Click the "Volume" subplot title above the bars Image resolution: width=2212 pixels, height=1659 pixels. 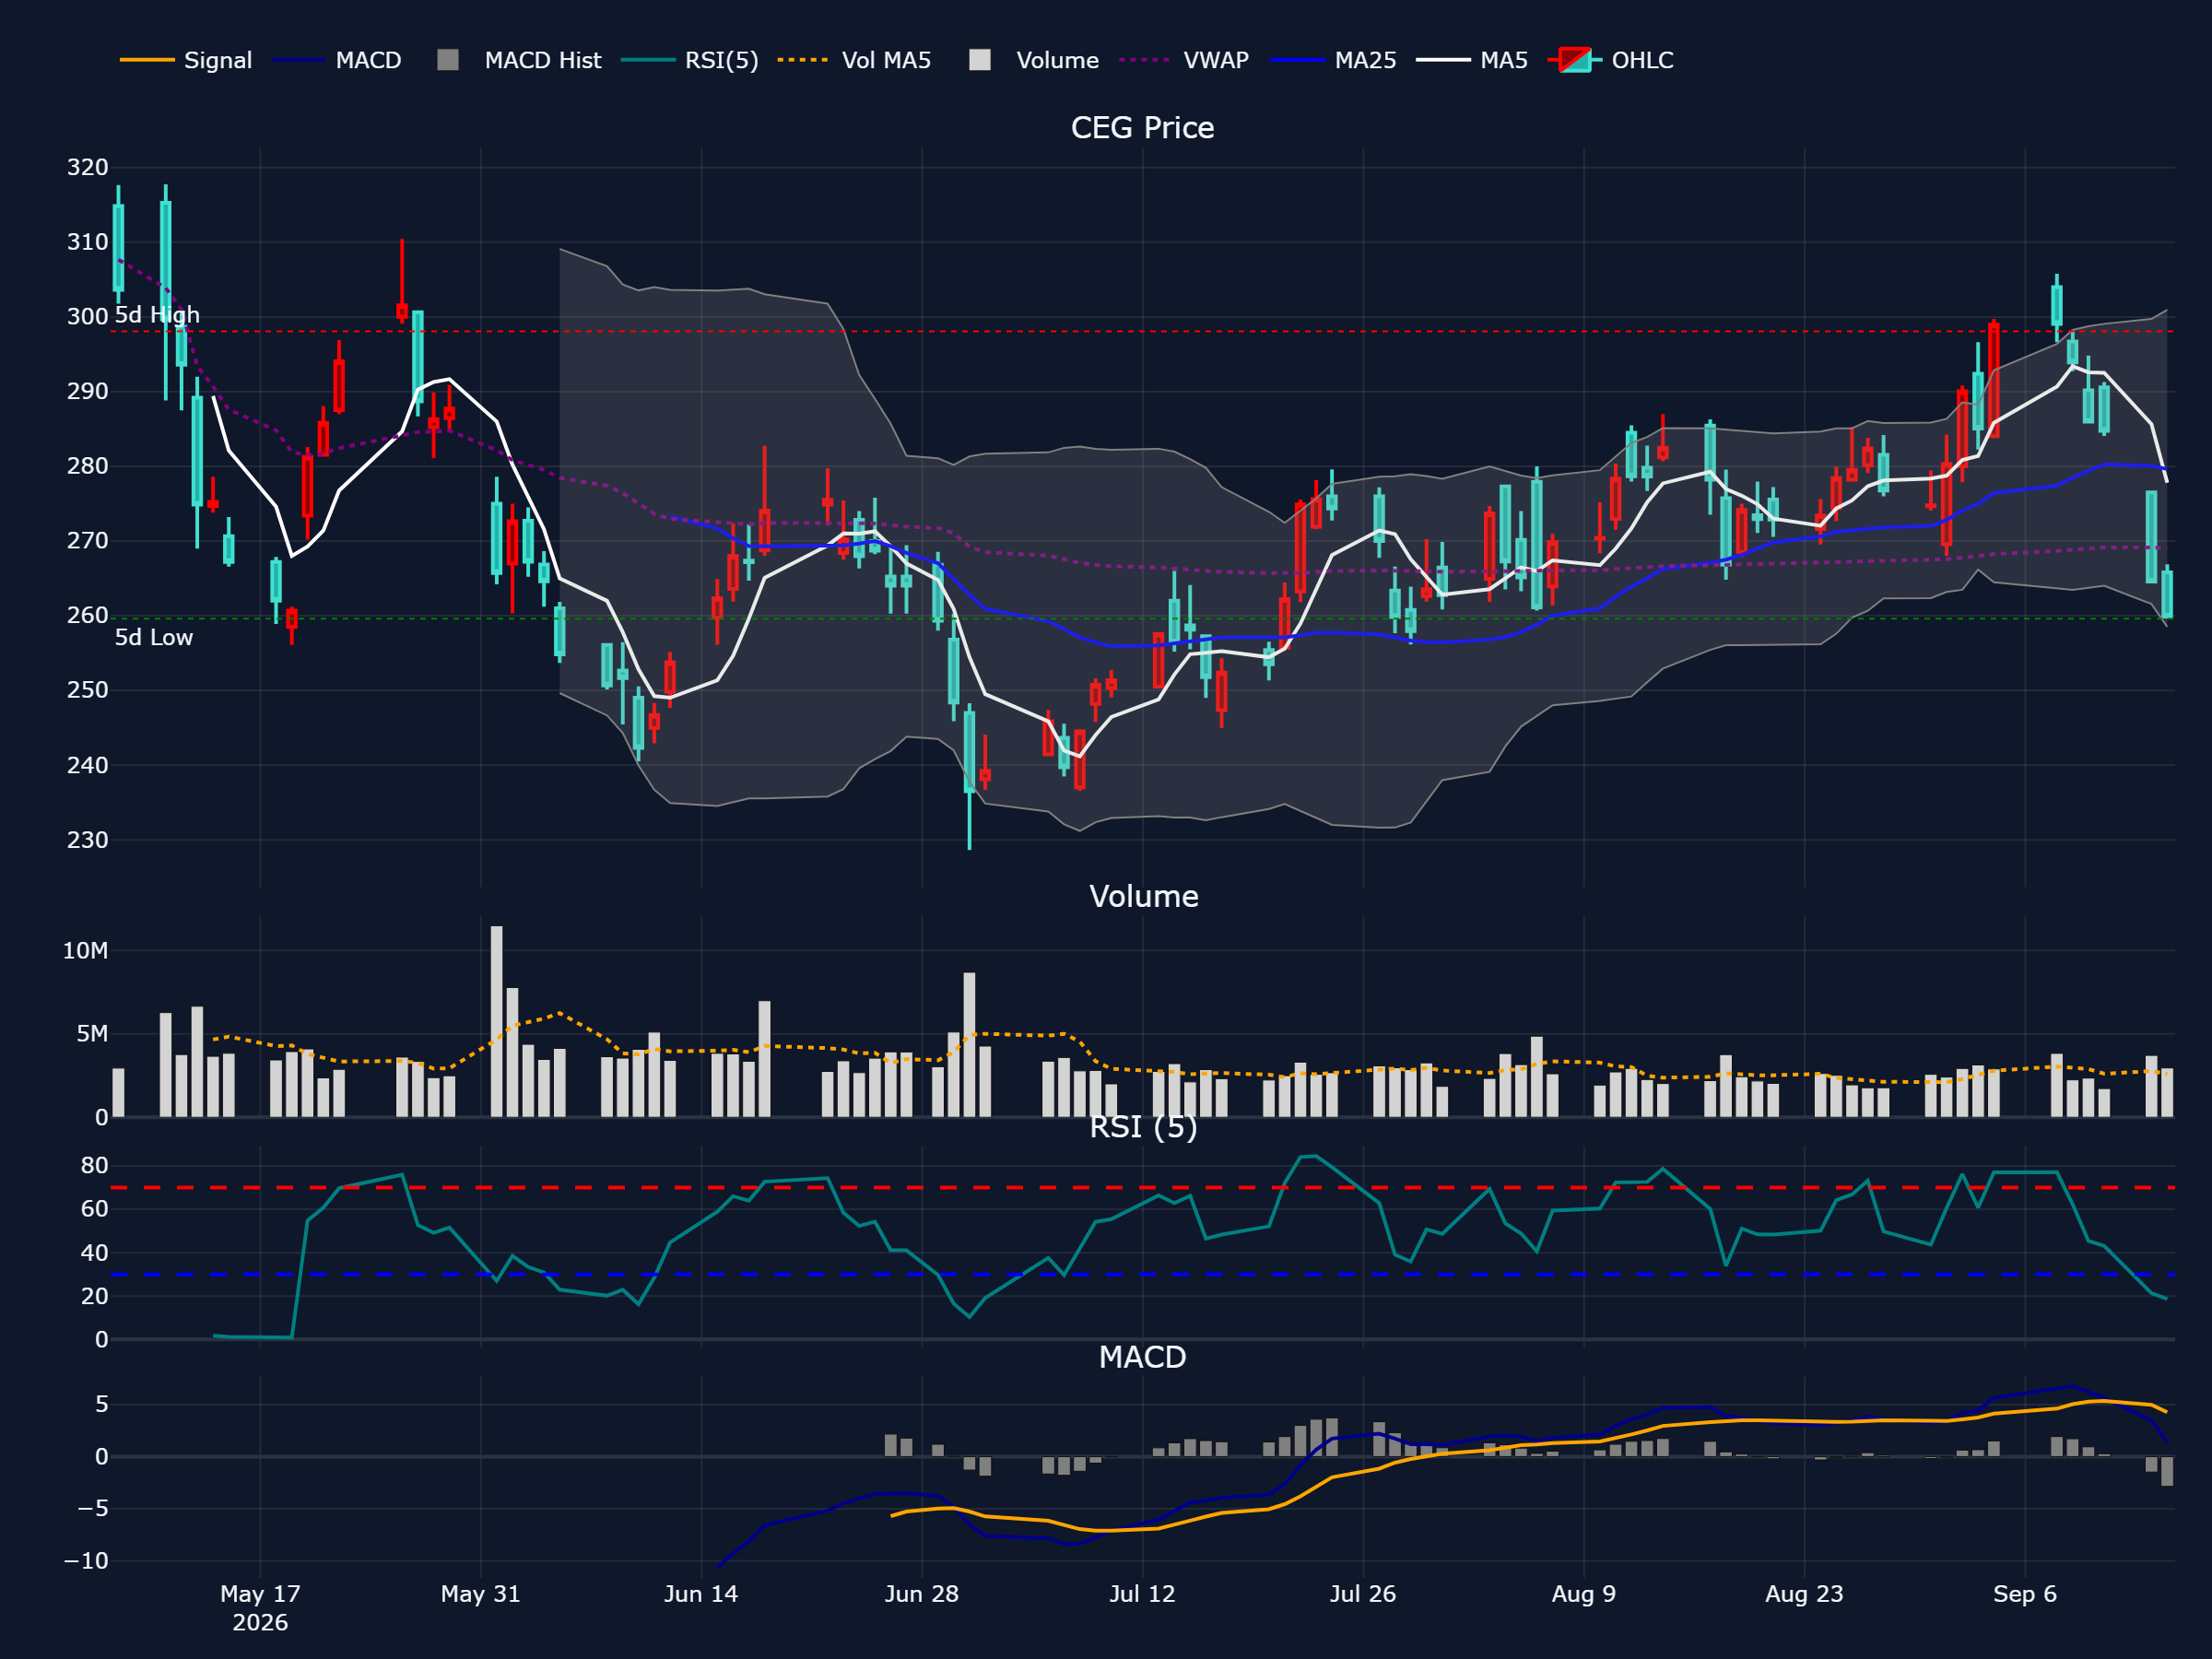pyautogui.click(x=1143, y=896)
